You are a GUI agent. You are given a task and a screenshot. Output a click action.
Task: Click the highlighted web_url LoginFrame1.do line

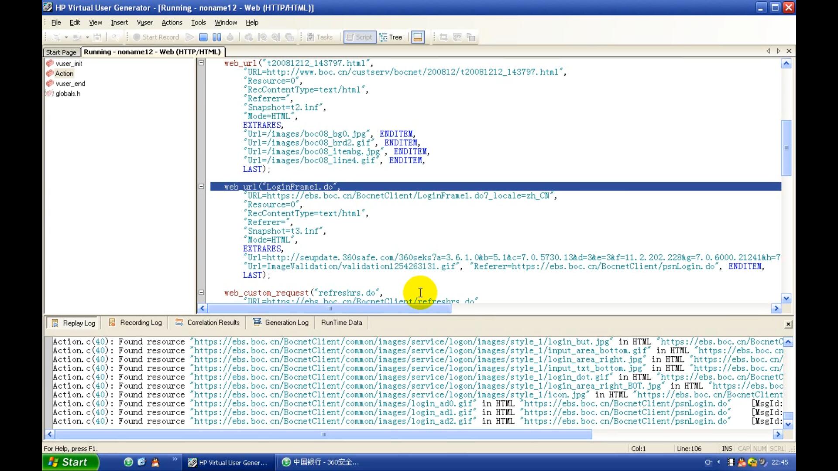tap(495, 187)
